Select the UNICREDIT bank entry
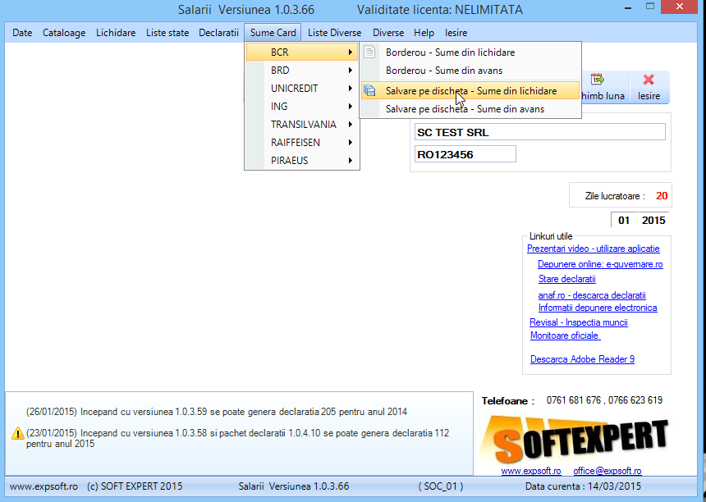Screen dimensions: 706x502 [x=301, y=88]
